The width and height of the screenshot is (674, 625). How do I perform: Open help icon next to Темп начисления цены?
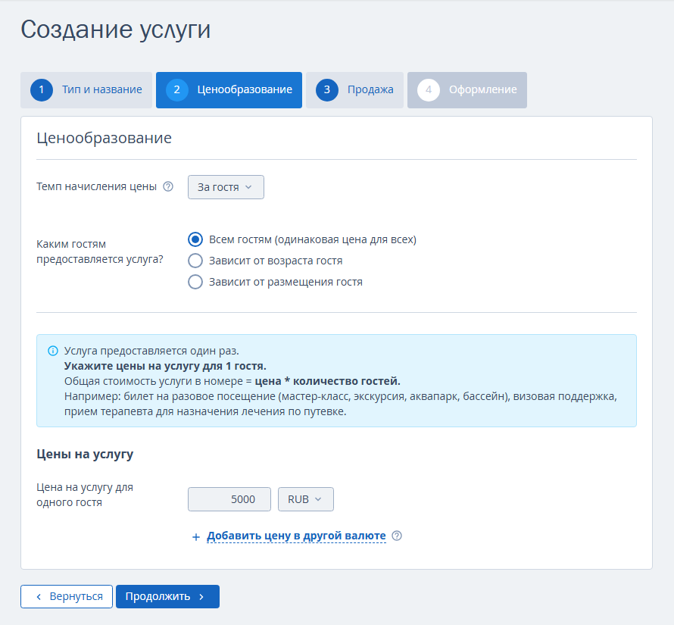pyautogui.click(x=168, y=186)
